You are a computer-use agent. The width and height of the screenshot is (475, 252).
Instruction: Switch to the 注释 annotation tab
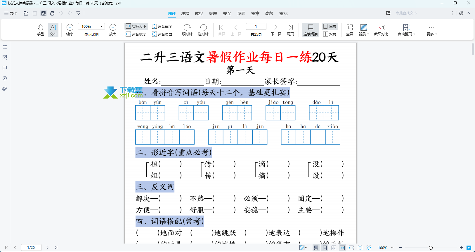tap(185, 13)
